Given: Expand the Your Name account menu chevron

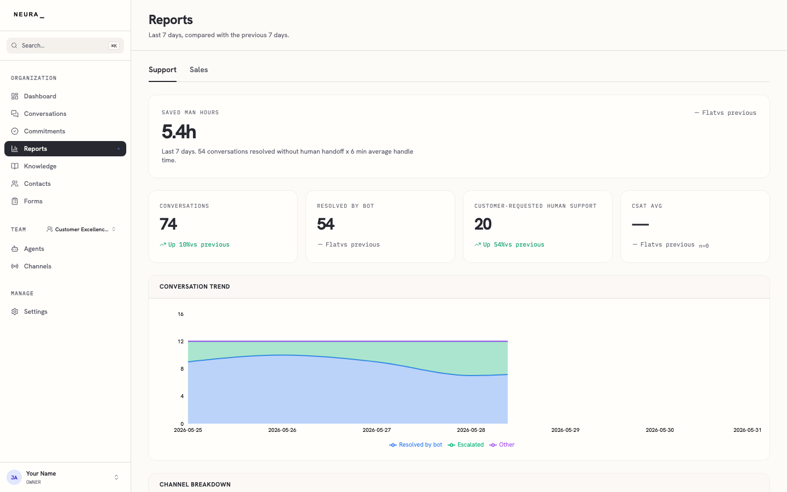Looking at the screenshot, I should click(116, 477).
